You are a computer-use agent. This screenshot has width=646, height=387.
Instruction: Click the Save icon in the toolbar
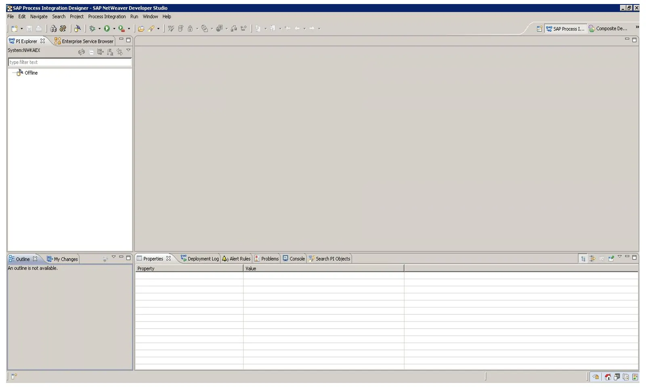[x=29, y=29]
